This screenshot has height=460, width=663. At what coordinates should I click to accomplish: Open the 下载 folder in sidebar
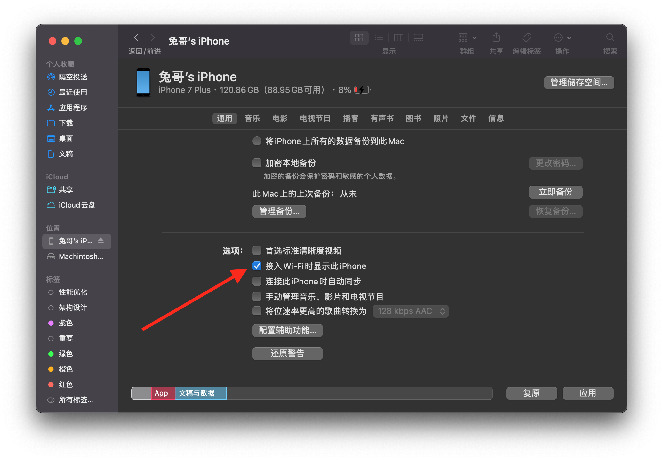[x=66, y=123]
